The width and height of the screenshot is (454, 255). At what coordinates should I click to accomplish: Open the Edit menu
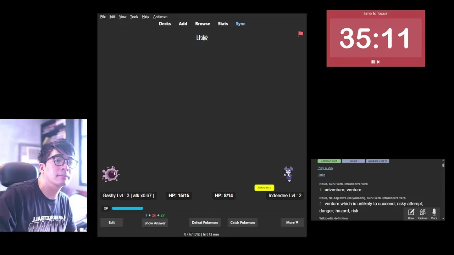[x=112, y=17]
